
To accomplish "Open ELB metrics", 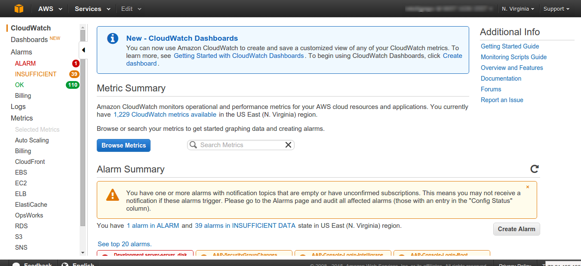I will pos(21,194).
